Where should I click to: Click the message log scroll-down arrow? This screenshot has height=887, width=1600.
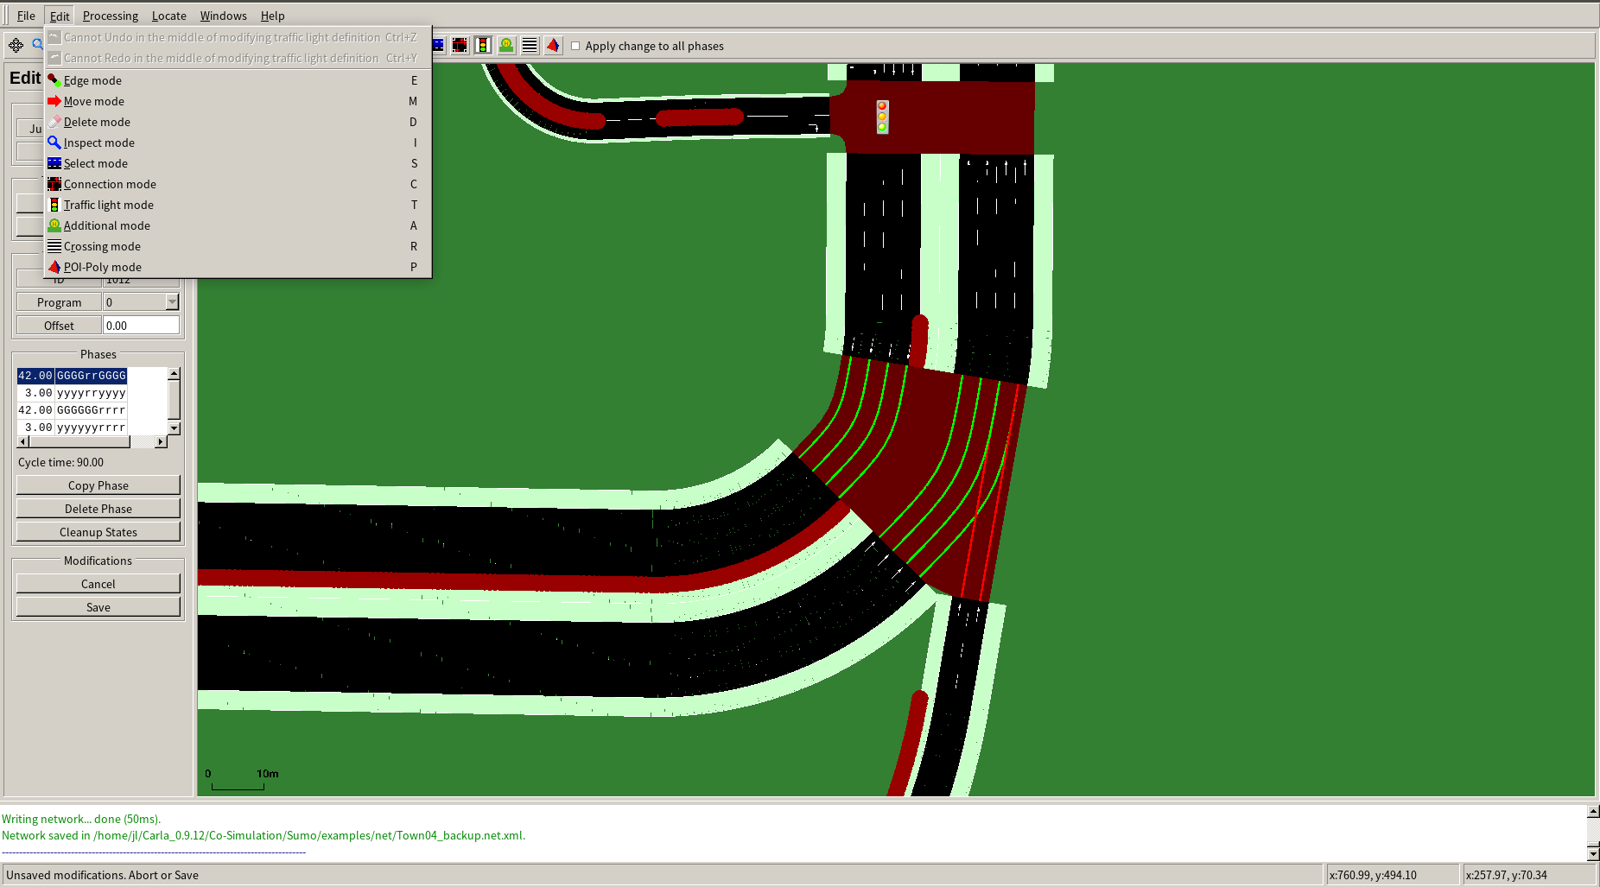coord(1593,854)
